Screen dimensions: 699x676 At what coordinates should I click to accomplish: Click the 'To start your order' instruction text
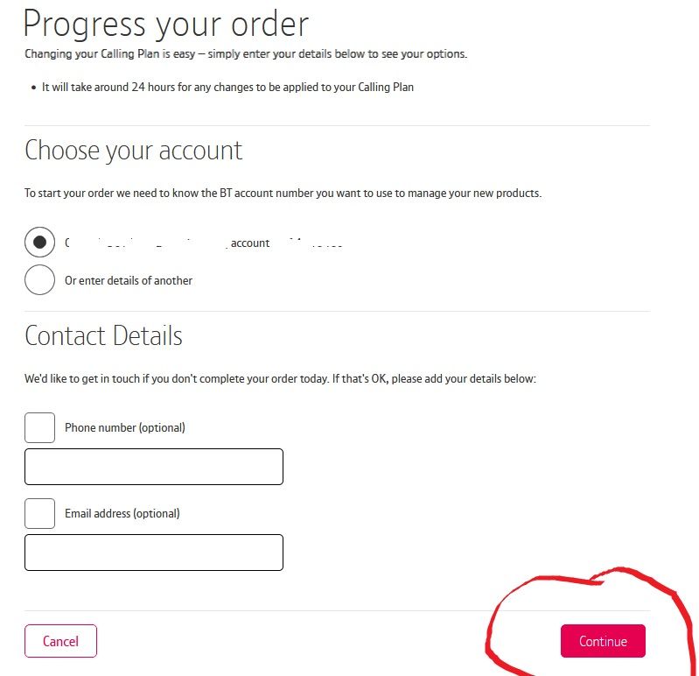(x=283, y=194)
